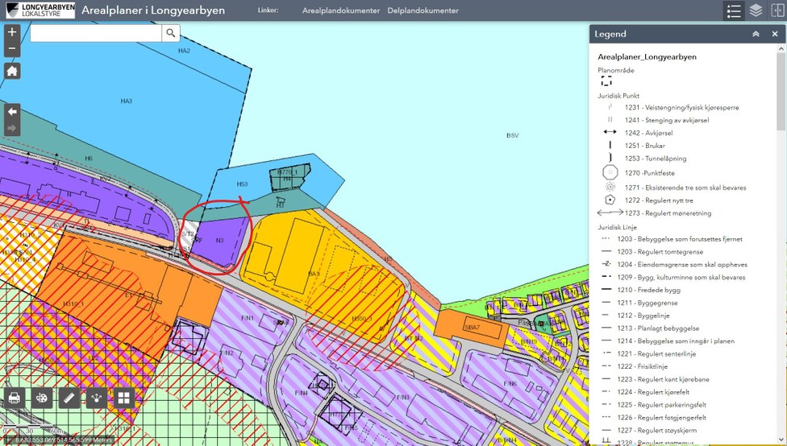Open the Swipe compare widget
Viewport: 787px width, 446px height.
point(777,10)
